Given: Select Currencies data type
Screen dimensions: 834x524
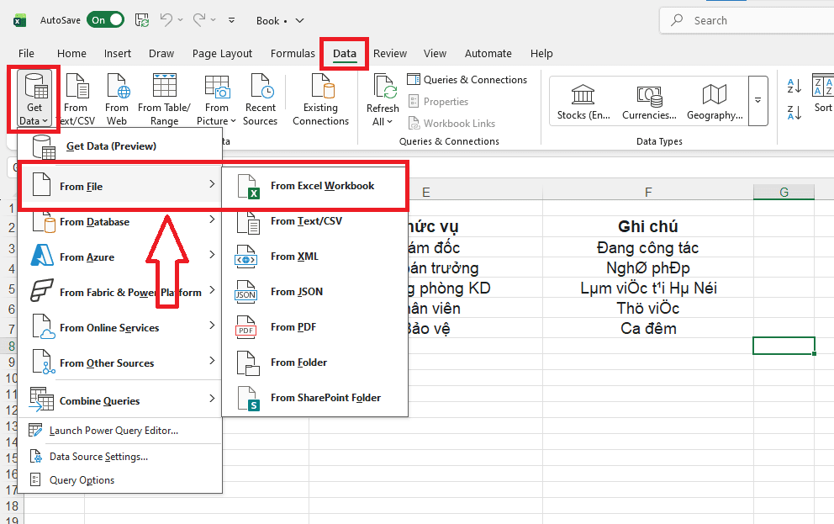Looking at the screenshot, I should [x=649, y=101].
